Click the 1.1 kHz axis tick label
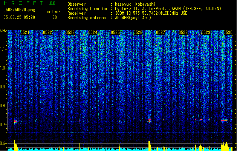Viewport: 237px width, 151px height. point(3,49)
